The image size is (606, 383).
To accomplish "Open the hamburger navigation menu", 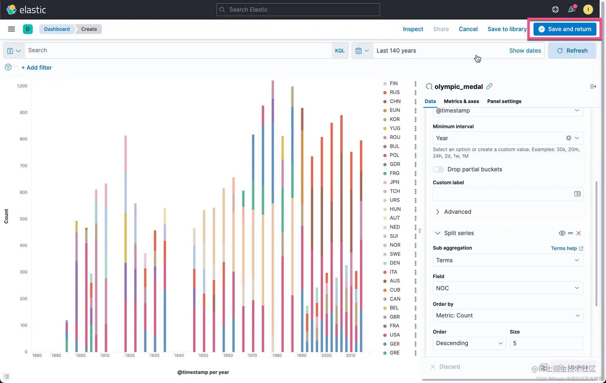I will click(x=11, y=29).
